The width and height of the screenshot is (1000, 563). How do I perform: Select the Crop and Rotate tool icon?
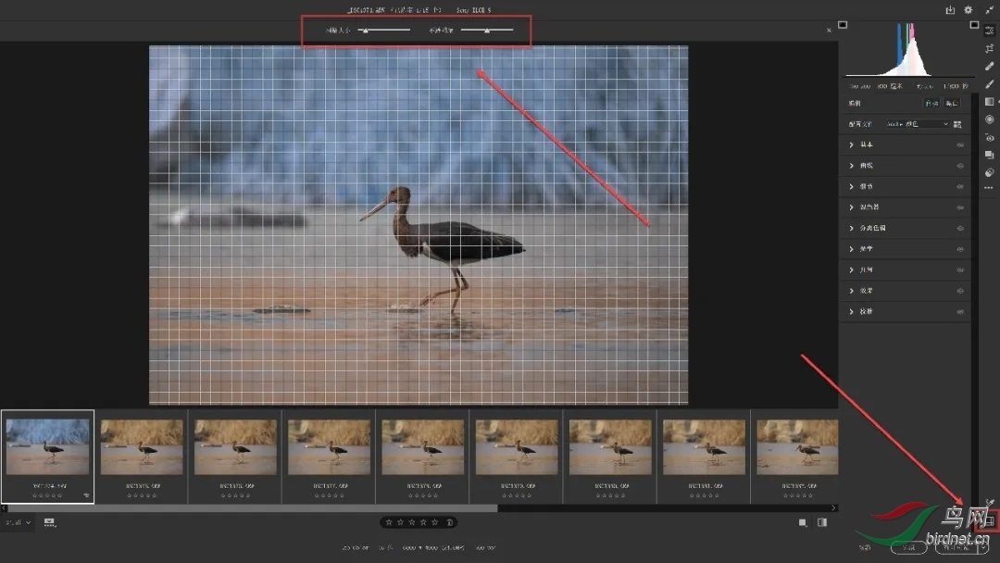(989, 48)
